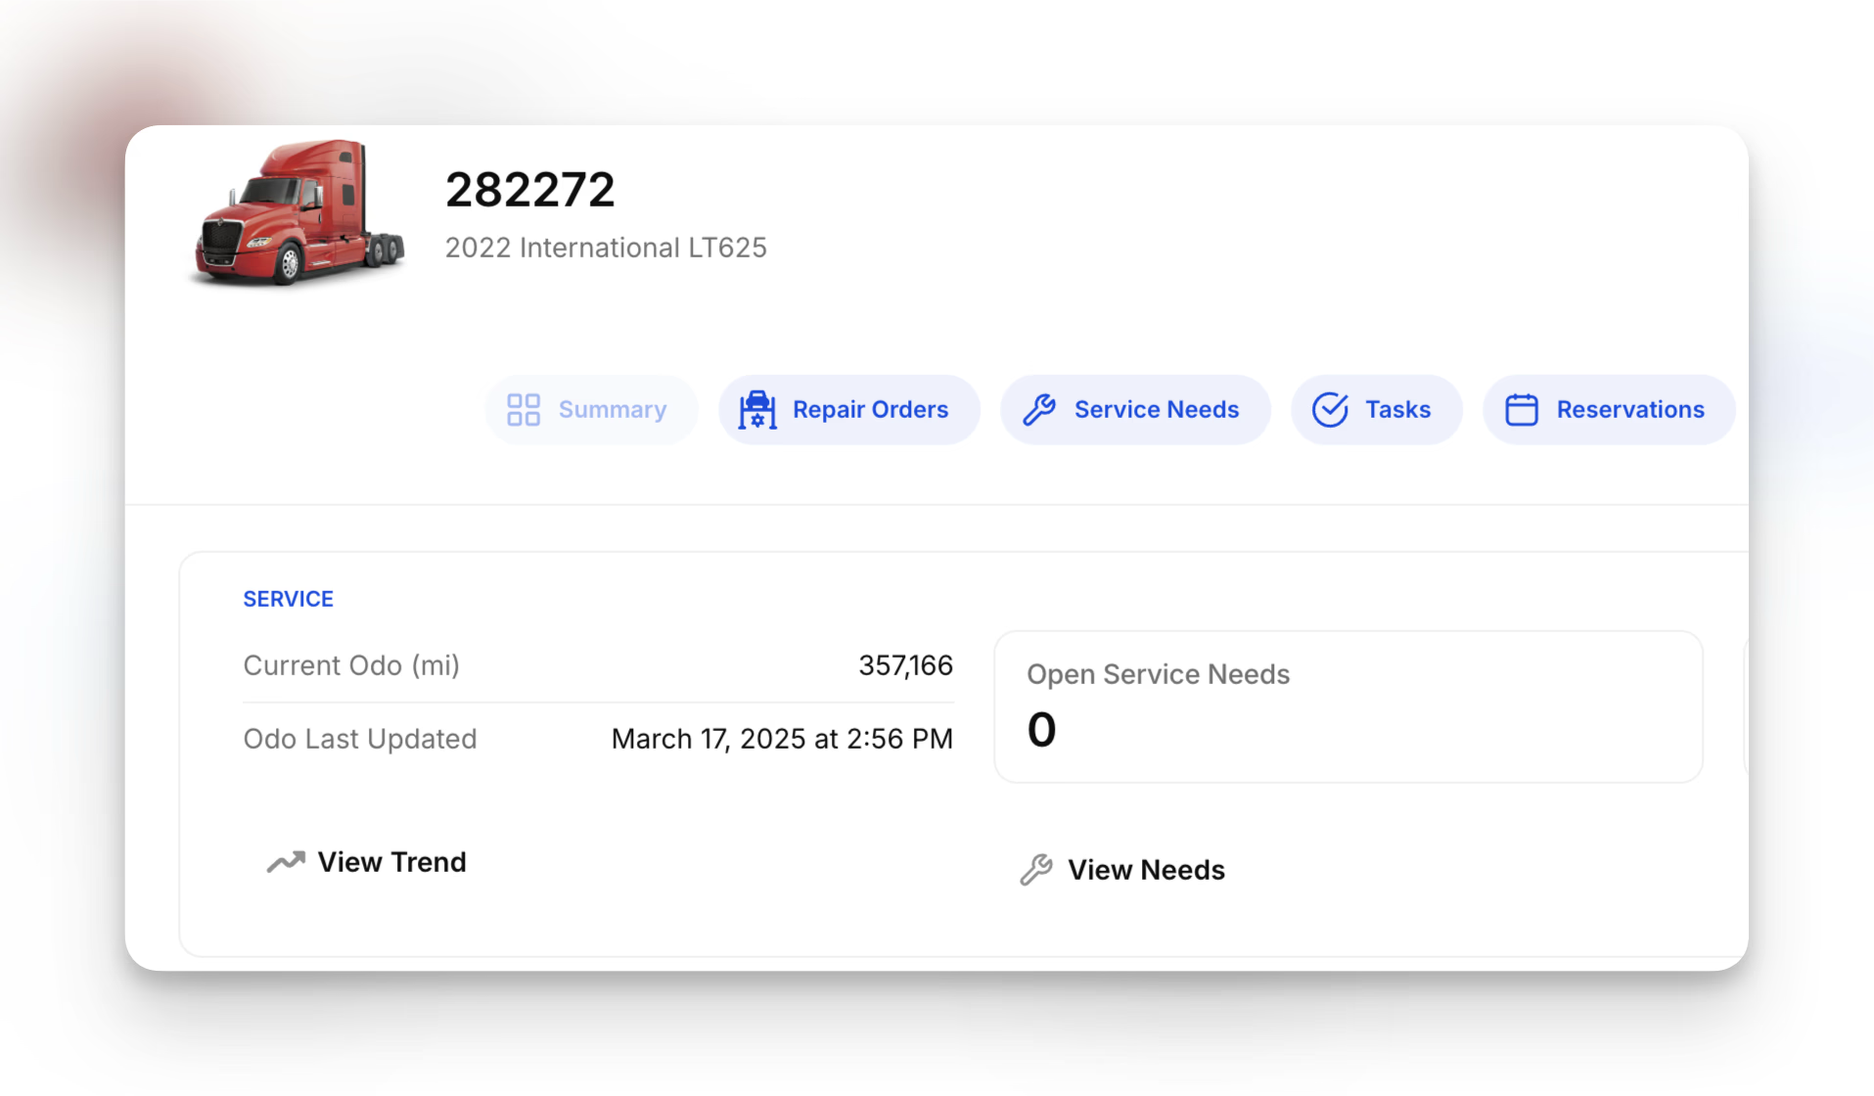The width and height of the screenshot is (1874, 1096).
Task: Click the wrench icon beside View Needs
Action: 1035,870
